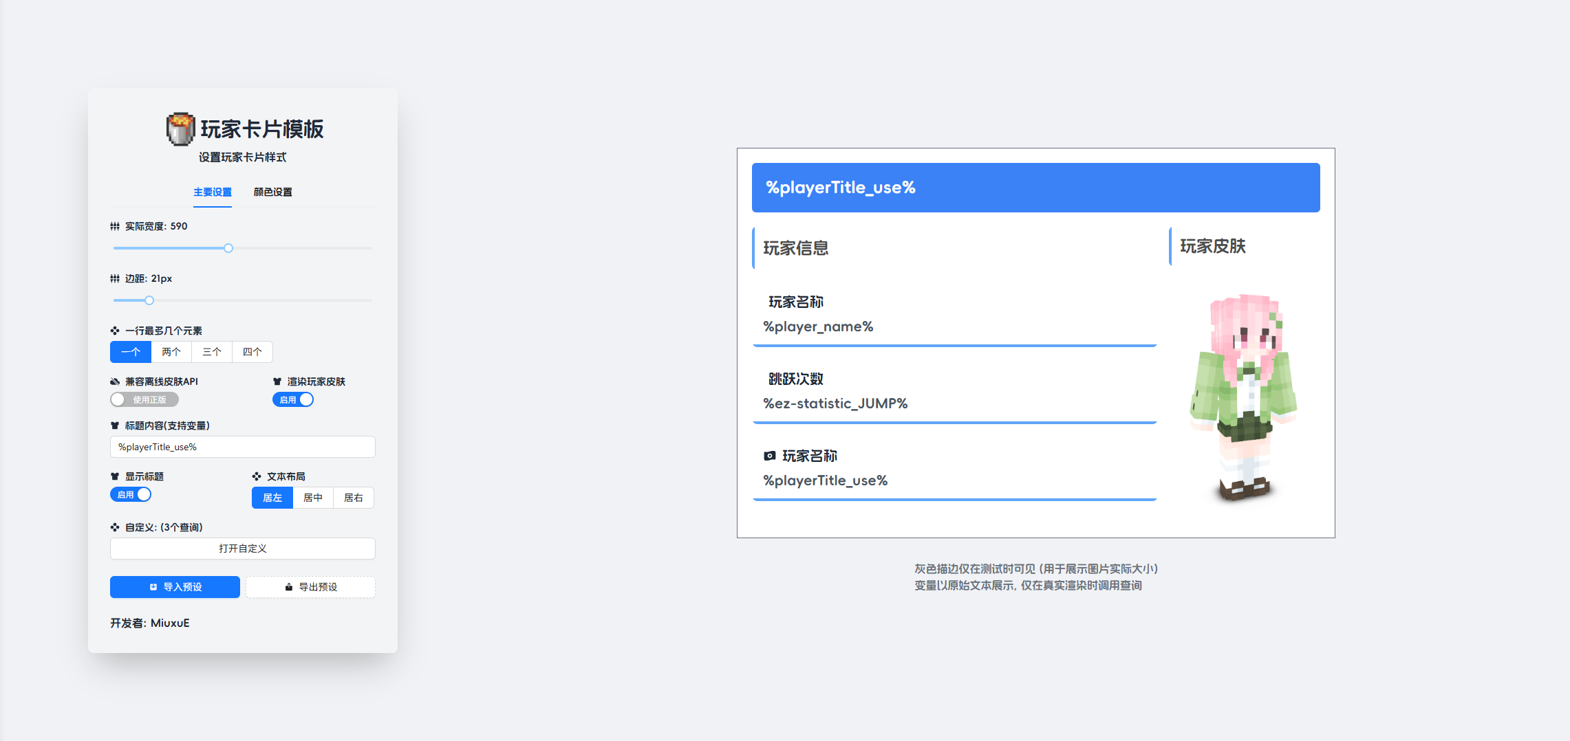Viewport: 1570px width, 741px height.
Task: Click the camera icon beside 玩家名称 in preview
Action: tap(770, 456)
